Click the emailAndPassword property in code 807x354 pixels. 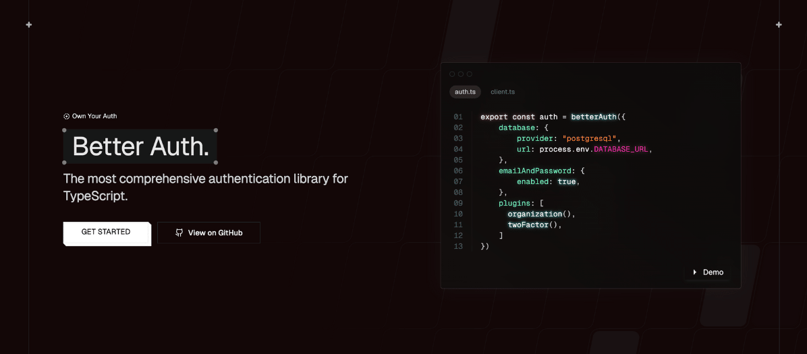[x=535, y=171]
